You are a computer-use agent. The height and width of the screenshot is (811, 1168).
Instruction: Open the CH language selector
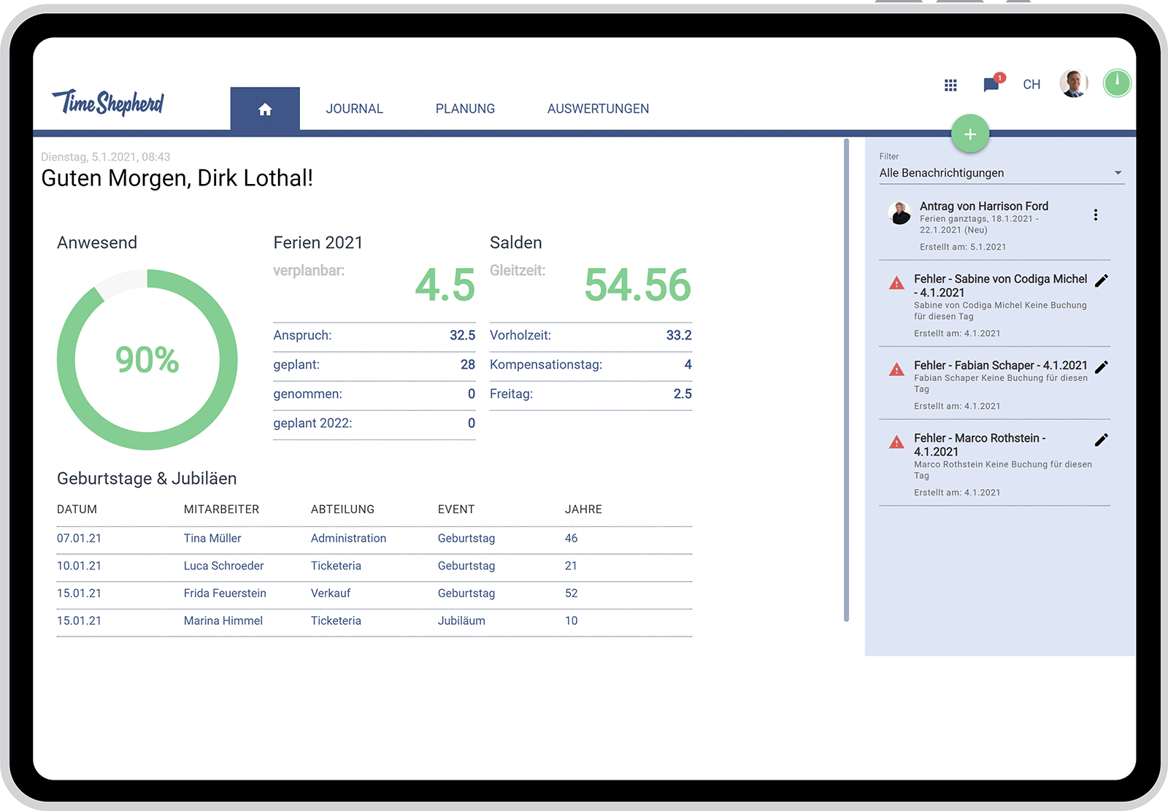coord(1031,85)
